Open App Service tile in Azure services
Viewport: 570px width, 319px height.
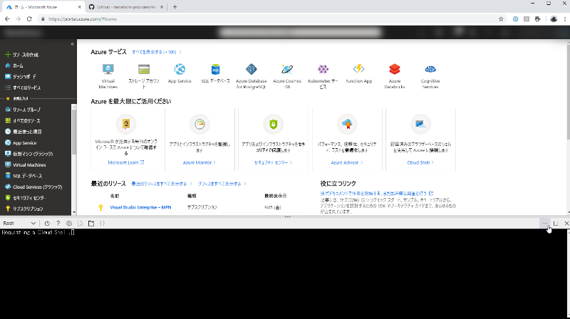180,74
